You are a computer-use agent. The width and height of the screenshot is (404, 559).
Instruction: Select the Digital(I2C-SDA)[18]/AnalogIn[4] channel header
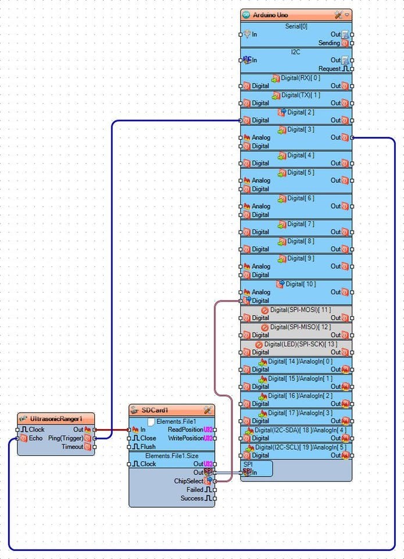pos(296,430)
